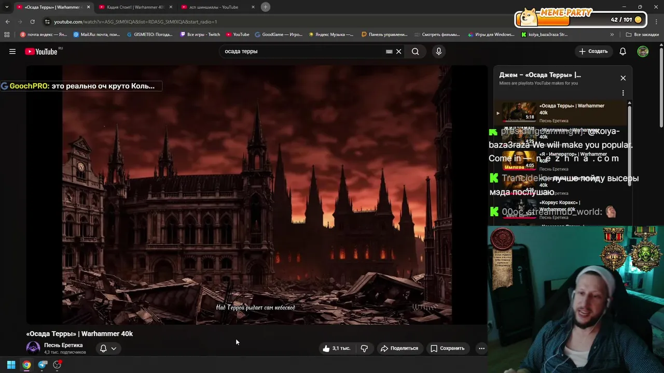Click the Поделиться share button

[399, 348]
